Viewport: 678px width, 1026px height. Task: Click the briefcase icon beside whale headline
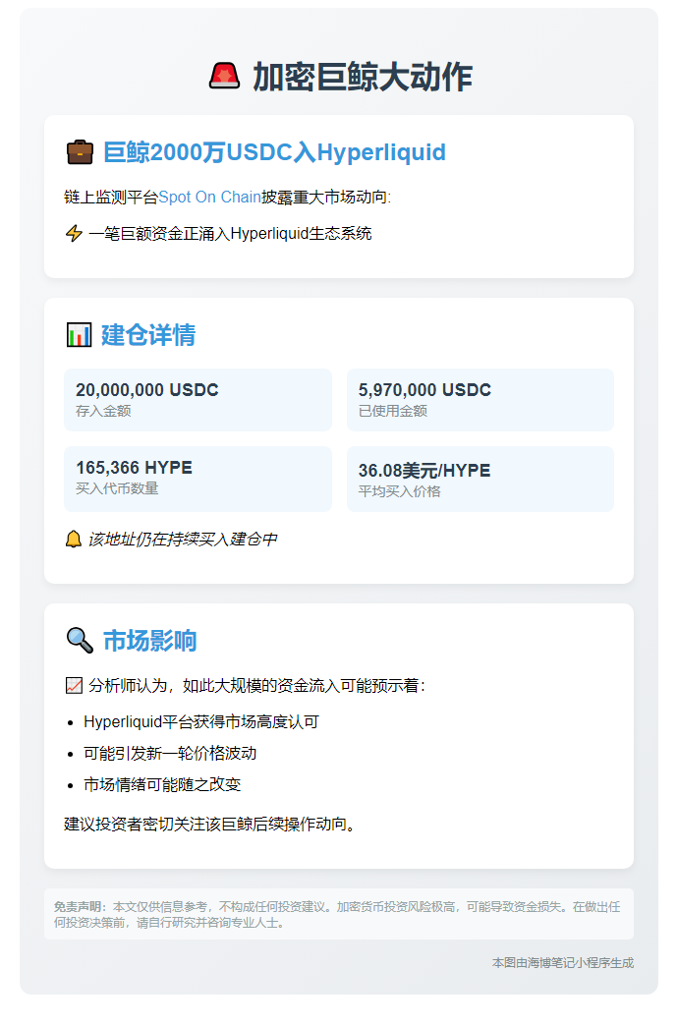pyautogui.click(x=80, y=151)
